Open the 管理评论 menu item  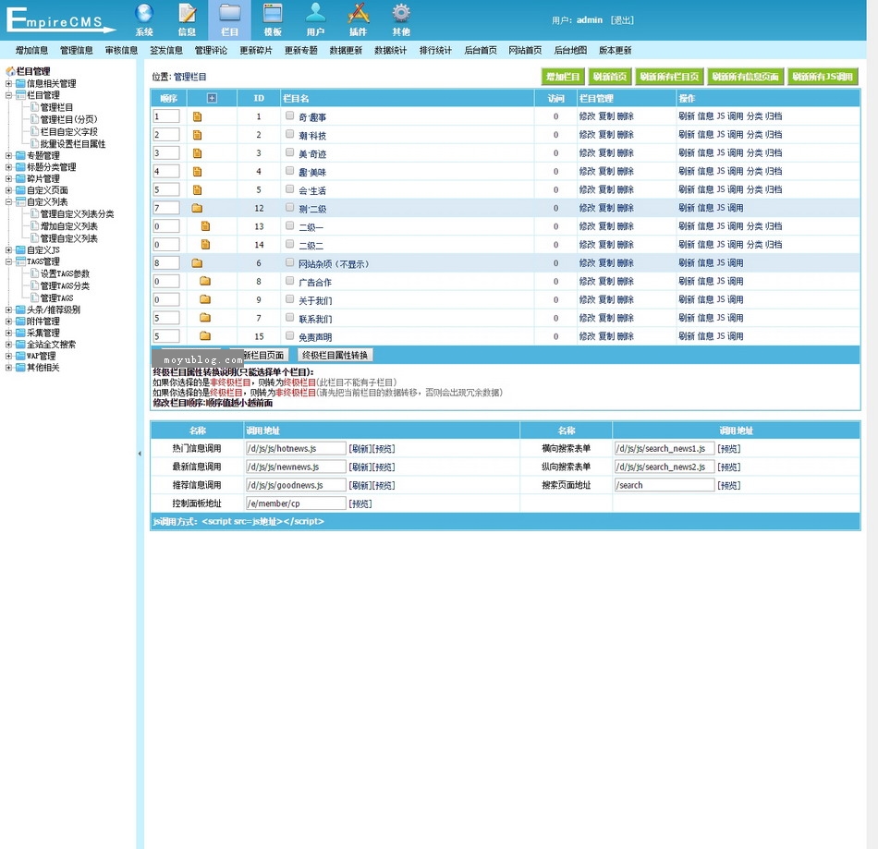(x=211, y=51)
